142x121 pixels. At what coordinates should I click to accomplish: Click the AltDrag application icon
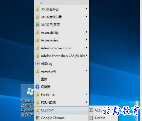pos(37,63)
